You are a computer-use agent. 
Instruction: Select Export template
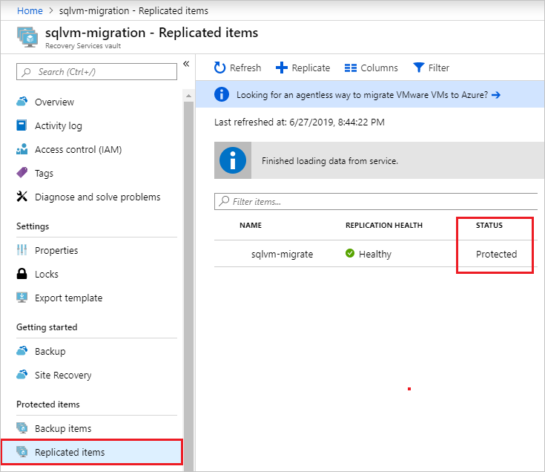[68, 298]
